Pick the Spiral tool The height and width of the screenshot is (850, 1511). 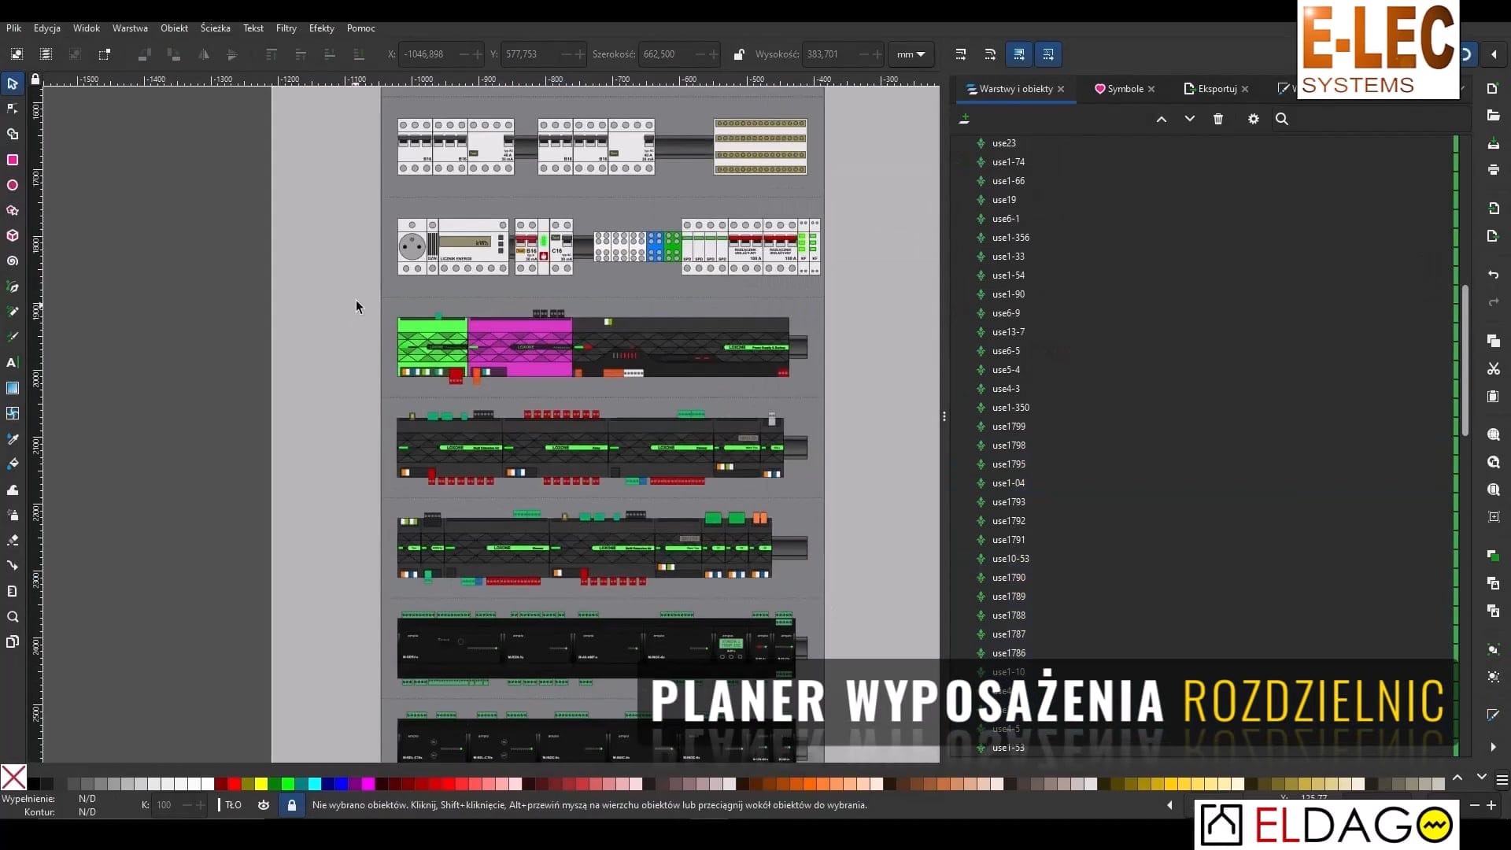coord(13,261)
